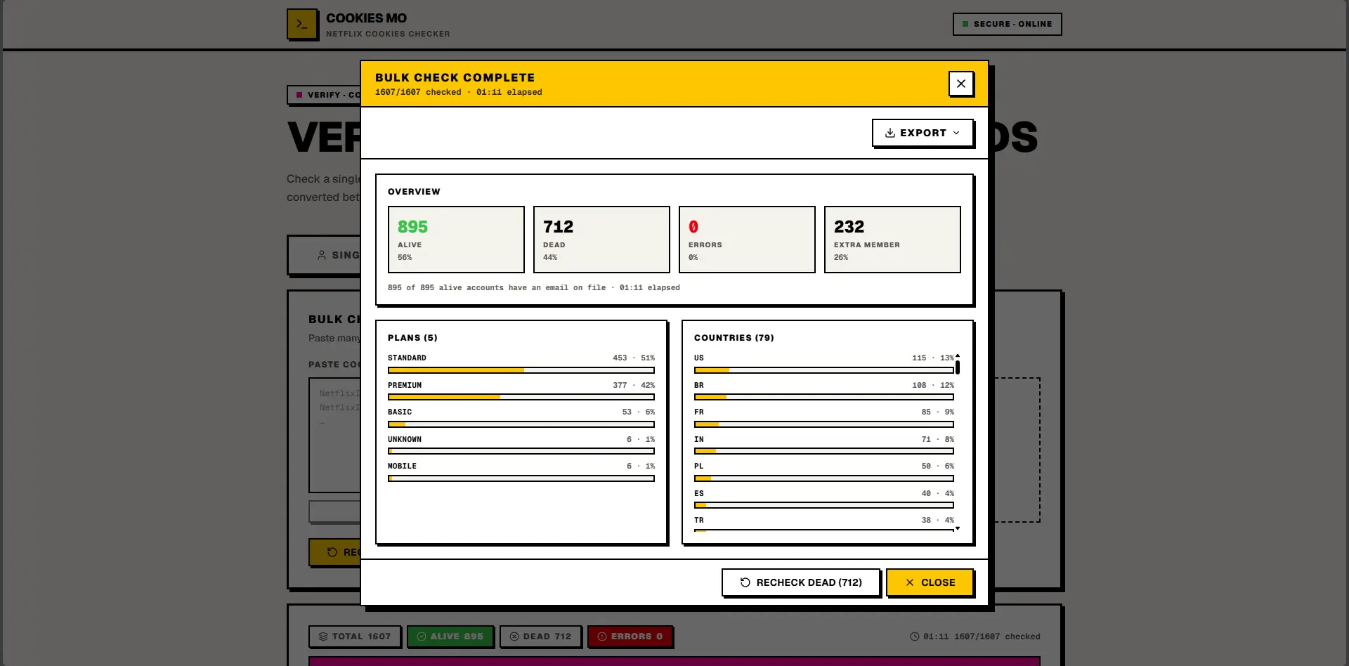Screen dimensions: 1349x666
Task: Click the FR country progress bar
Action: pyautogui.click(x=824, y=424)
